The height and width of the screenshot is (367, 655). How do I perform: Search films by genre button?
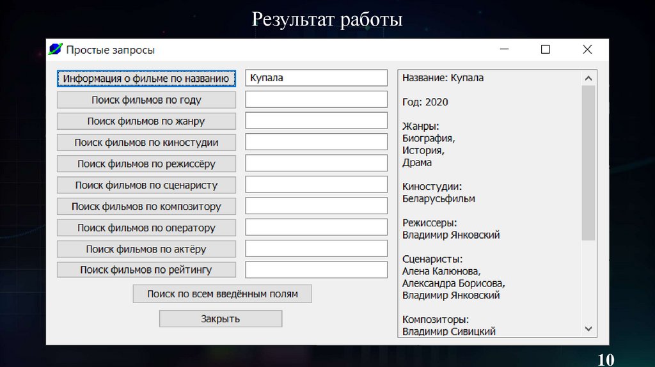coord(146,121)
